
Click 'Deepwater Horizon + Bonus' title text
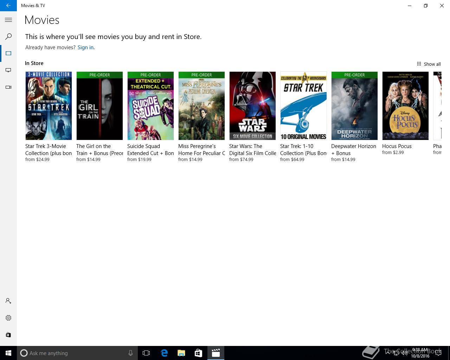tap(354, 150)
